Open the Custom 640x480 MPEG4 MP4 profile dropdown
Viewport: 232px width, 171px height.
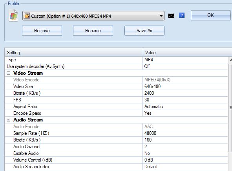(93, 16)
